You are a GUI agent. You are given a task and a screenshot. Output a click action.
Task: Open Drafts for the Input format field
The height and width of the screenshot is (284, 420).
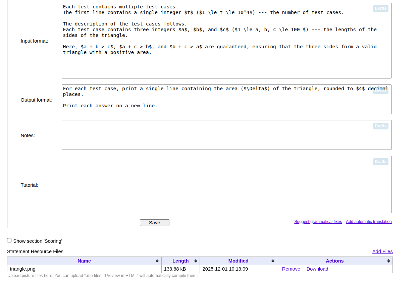[x=380, y=8]
